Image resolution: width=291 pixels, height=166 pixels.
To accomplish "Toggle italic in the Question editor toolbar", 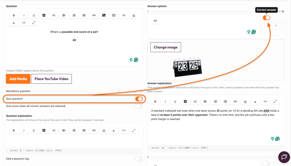I will [x=24, y=15].
